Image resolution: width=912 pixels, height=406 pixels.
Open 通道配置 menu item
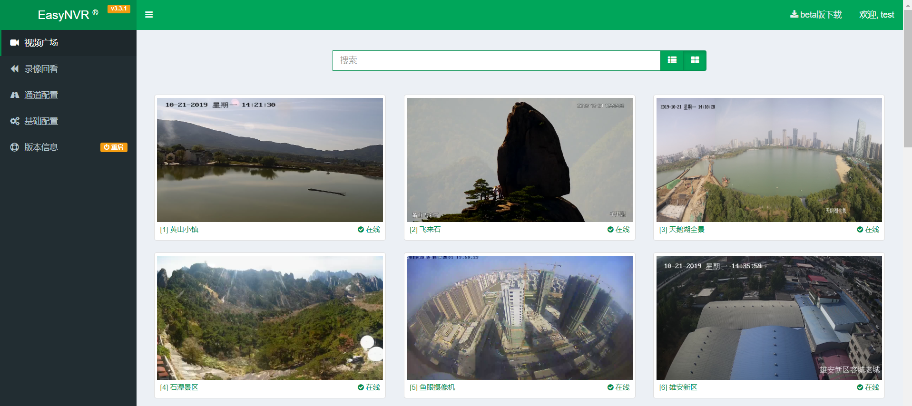tap(69, 95)
